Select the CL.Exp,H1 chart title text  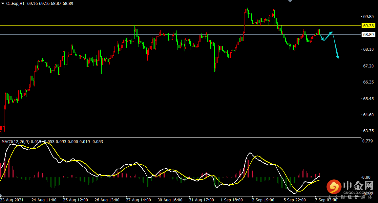pyautogui.click(x=15, y=4)
